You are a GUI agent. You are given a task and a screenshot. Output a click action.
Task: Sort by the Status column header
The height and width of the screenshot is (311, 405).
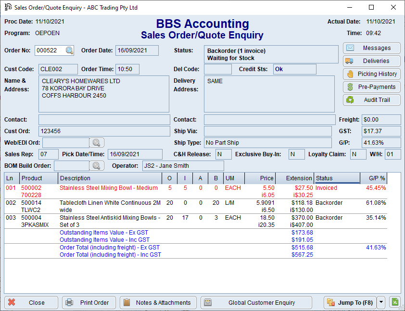pos(336,178)
